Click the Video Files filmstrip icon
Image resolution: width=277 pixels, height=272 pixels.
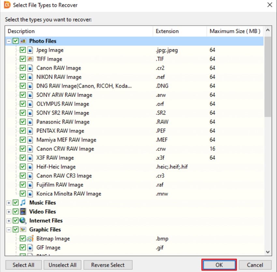coord(23,212)
